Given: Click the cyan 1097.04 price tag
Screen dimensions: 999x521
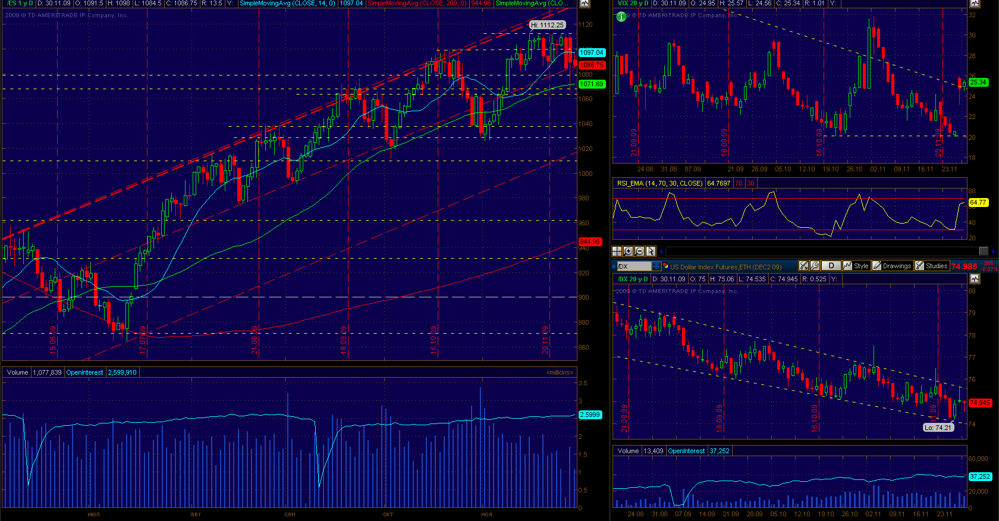Looking at the screenshot, I should pos(592,52).
